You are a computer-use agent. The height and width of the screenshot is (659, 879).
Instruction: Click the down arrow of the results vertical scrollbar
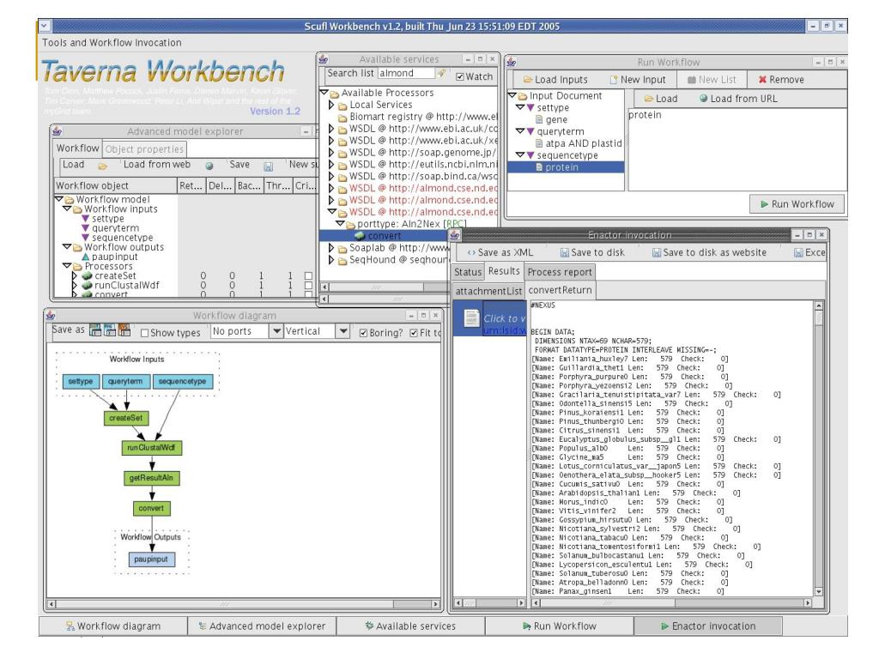click(x=818, y=592)
